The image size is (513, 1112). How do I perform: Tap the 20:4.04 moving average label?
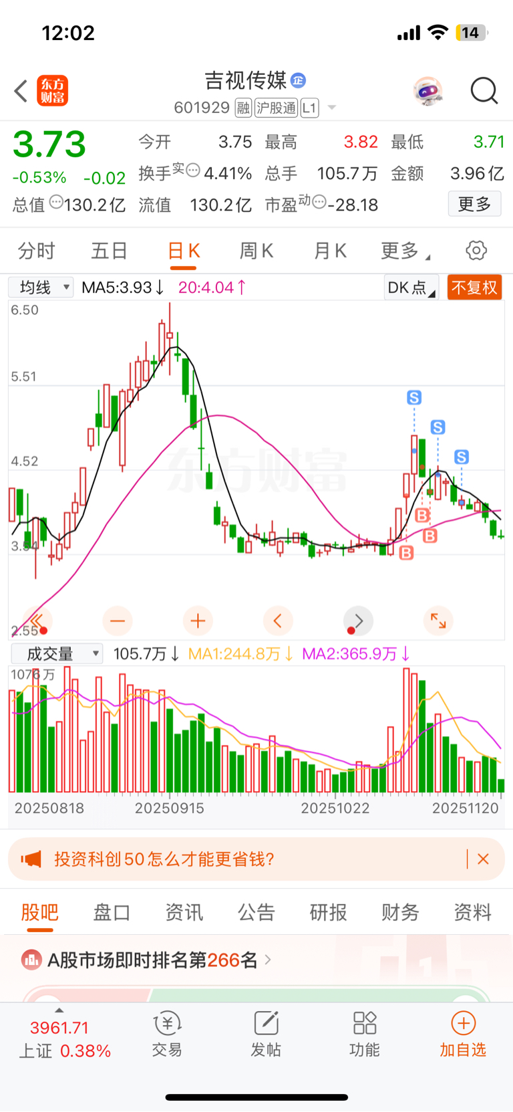212,288
